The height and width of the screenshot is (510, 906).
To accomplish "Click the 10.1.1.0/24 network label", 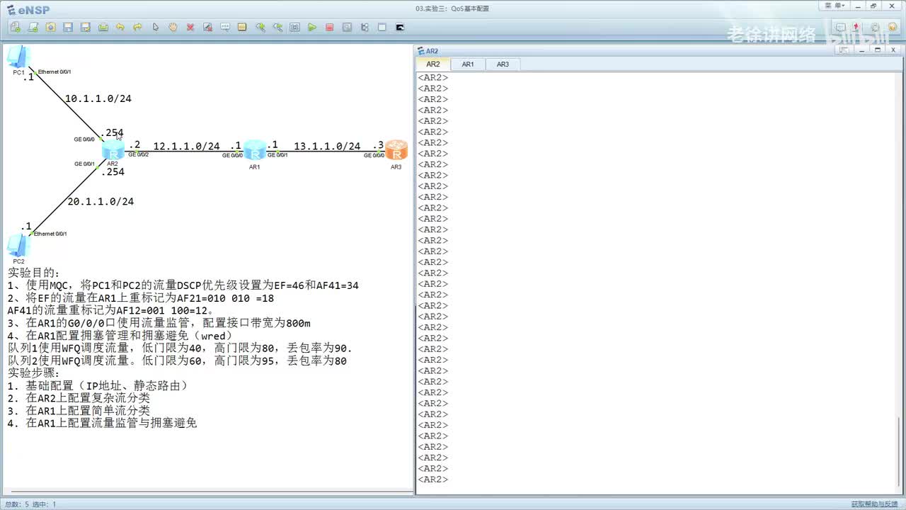I will 98,99.
